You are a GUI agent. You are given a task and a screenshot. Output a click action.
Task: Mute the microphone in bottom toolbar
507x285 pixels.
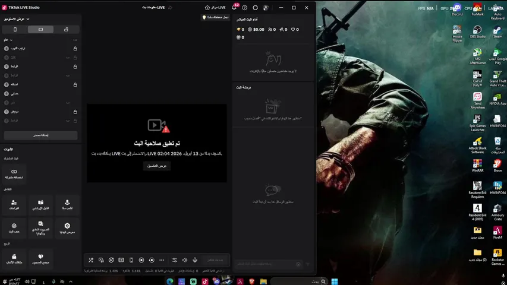[195, 260]
